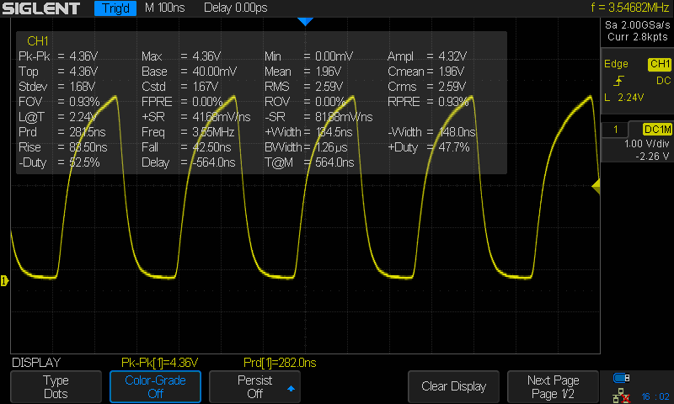Click the USB drive status icon
Viewport: 674px width, 404px height.
point(622,378)
